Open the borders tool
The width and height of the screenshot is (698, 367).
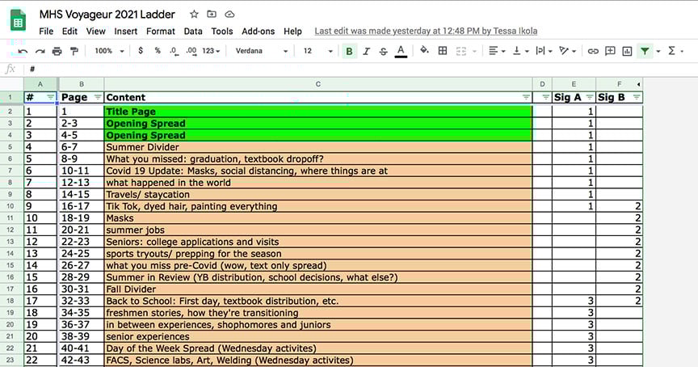[443, 51]
